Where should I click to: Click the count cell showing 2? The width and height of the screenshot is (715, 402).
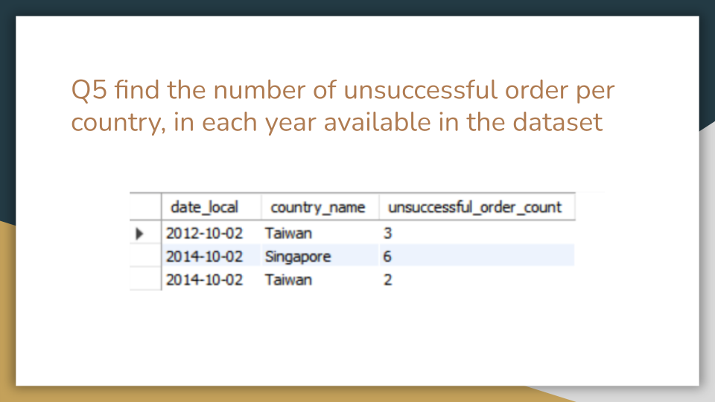pyautogui.click(x=477, y=280)
